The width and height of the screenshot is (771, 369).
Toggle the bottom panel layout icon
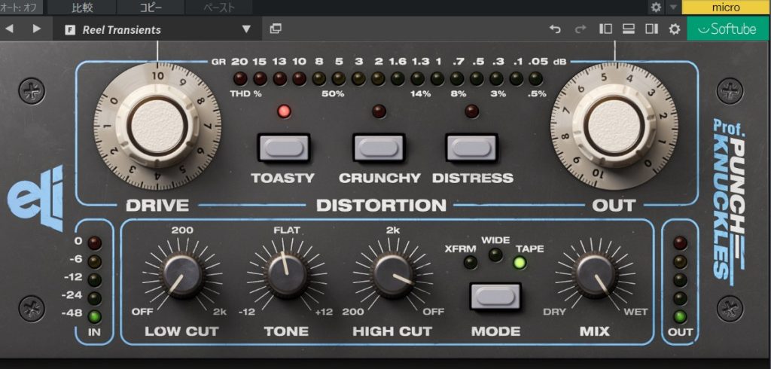[x=628, y=29]
